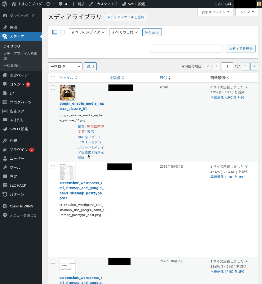Check plugin_enable_media_replace_picture_01 row checkbox
This screenshot has height=284, width=262.
pyautogui.click(x=53, y=88)
